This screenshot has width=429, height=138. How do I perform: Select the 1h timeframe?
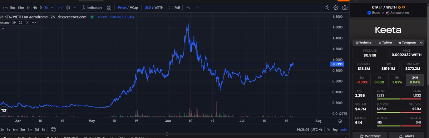tap(29, 7)
